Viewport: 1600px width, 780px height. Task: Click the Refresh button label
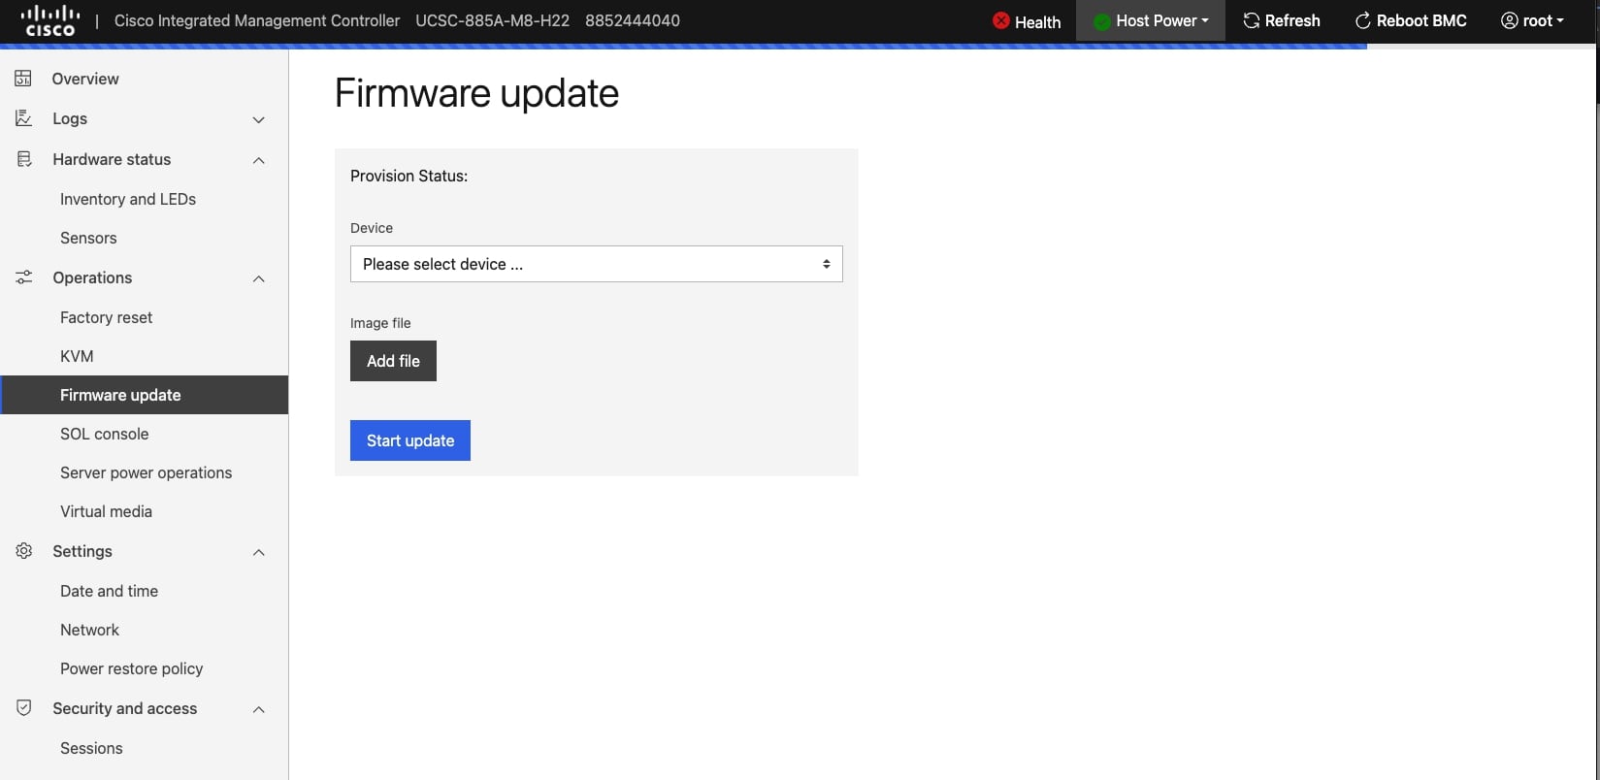pyautogui.click(x=1292, y=20)
